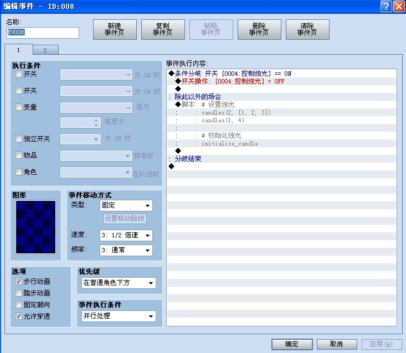Viewport: 406px width, 353px height.
Task: Confirm with the 确定 button
Action: pos(292,344)
